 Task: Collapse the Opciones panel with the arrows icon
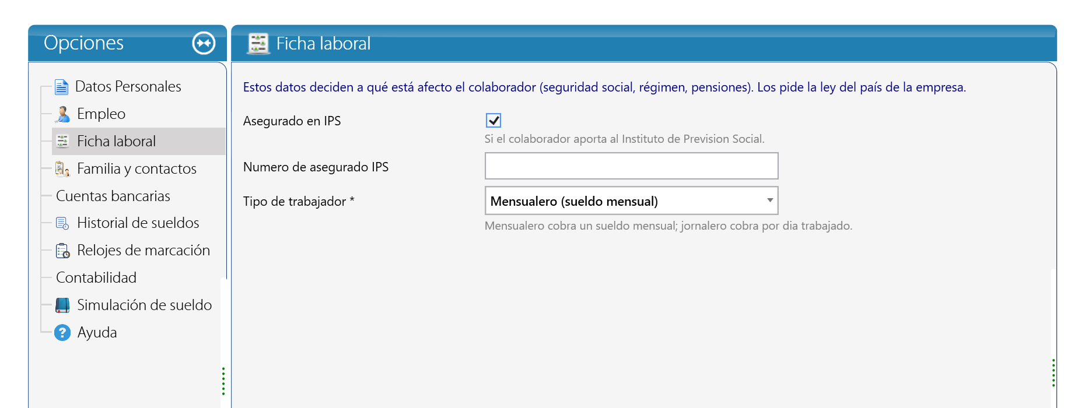click(x=204, y=43)
